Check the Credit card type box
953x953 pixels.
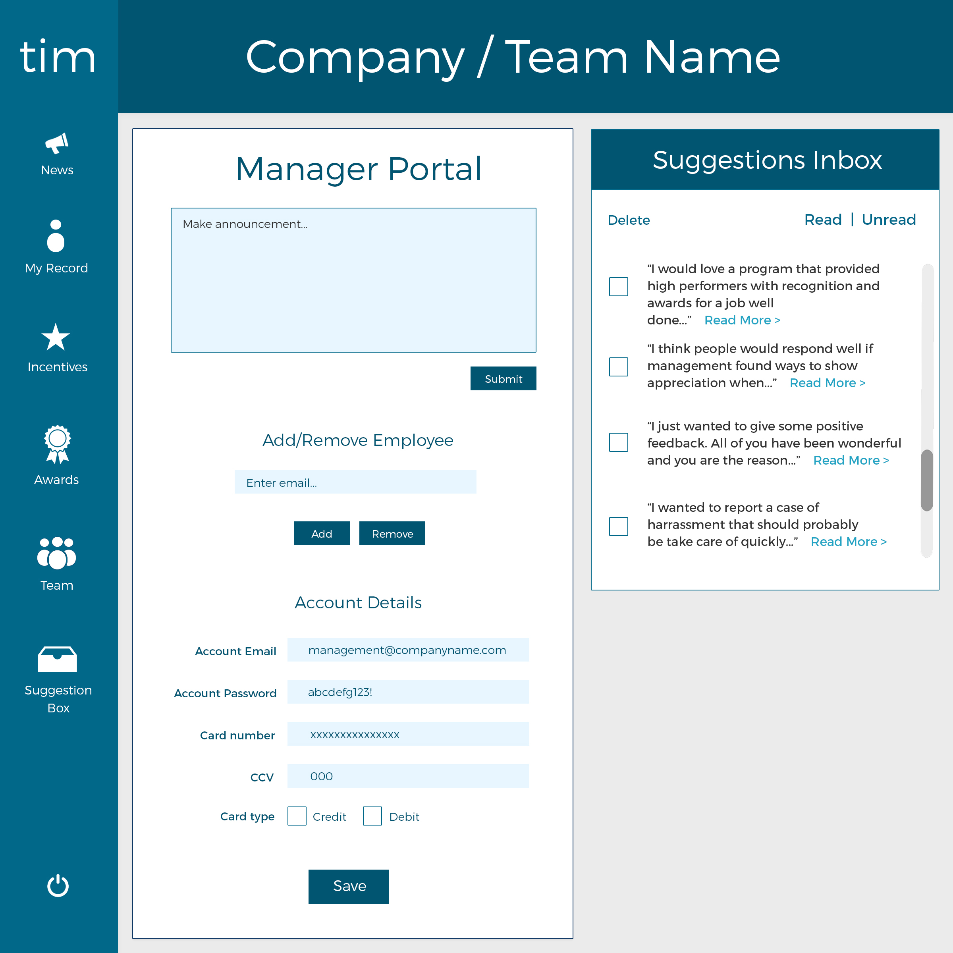(x=297, y=816)
